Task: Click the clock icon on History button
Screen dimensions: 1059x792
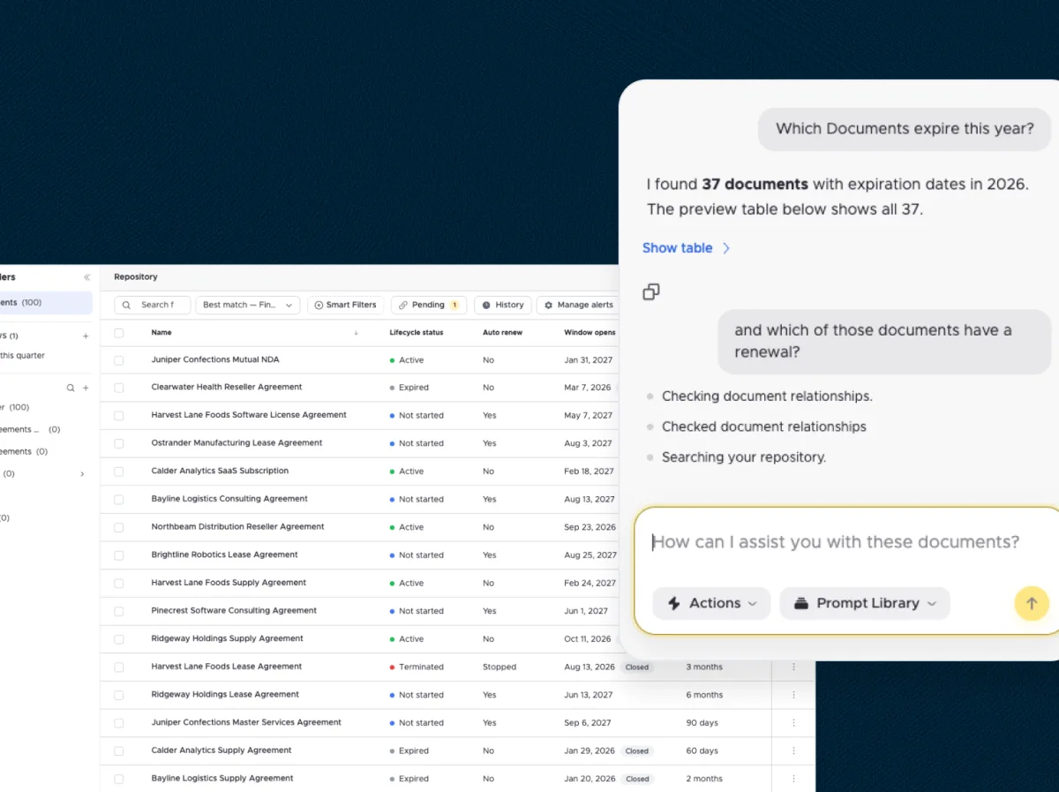Action: coord(486,305)
